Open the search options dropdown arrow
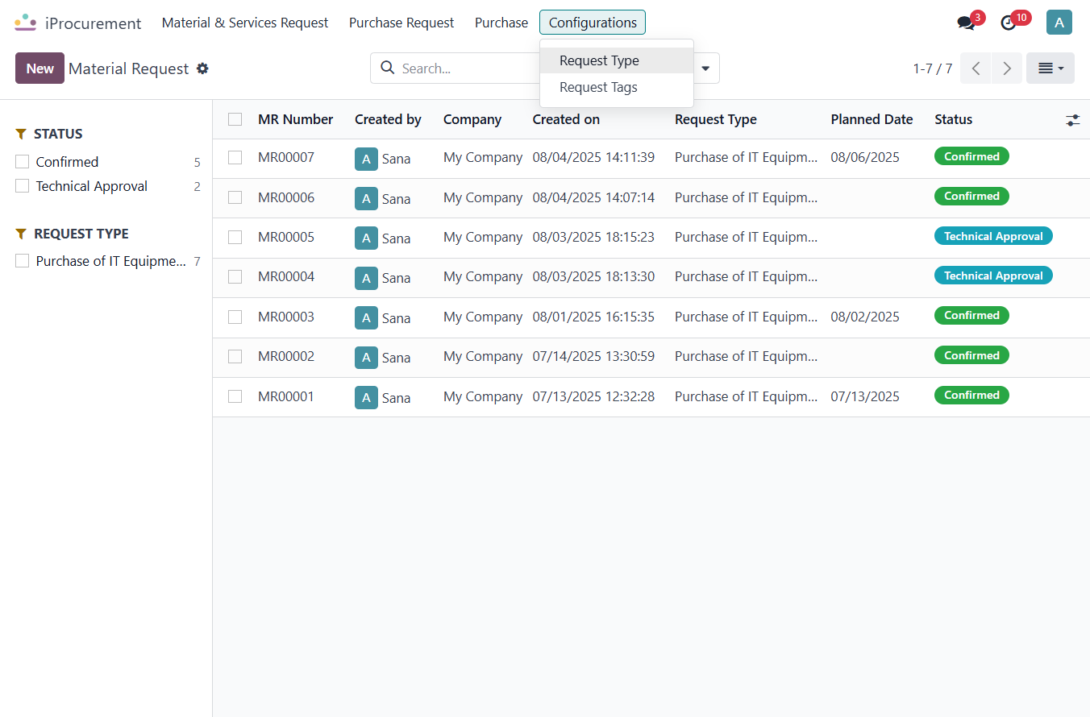The image size is (1090, 717). (705, 68)
